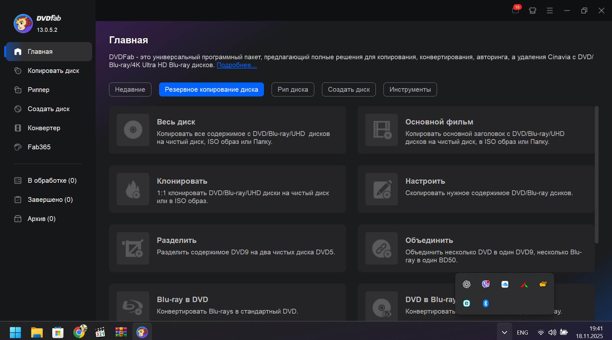Open the hamburger menu in title bar

(x=550, y=11)
